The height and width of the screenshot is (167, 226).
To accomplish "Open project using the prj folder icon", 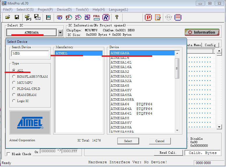I will click(x=28, y=17).
